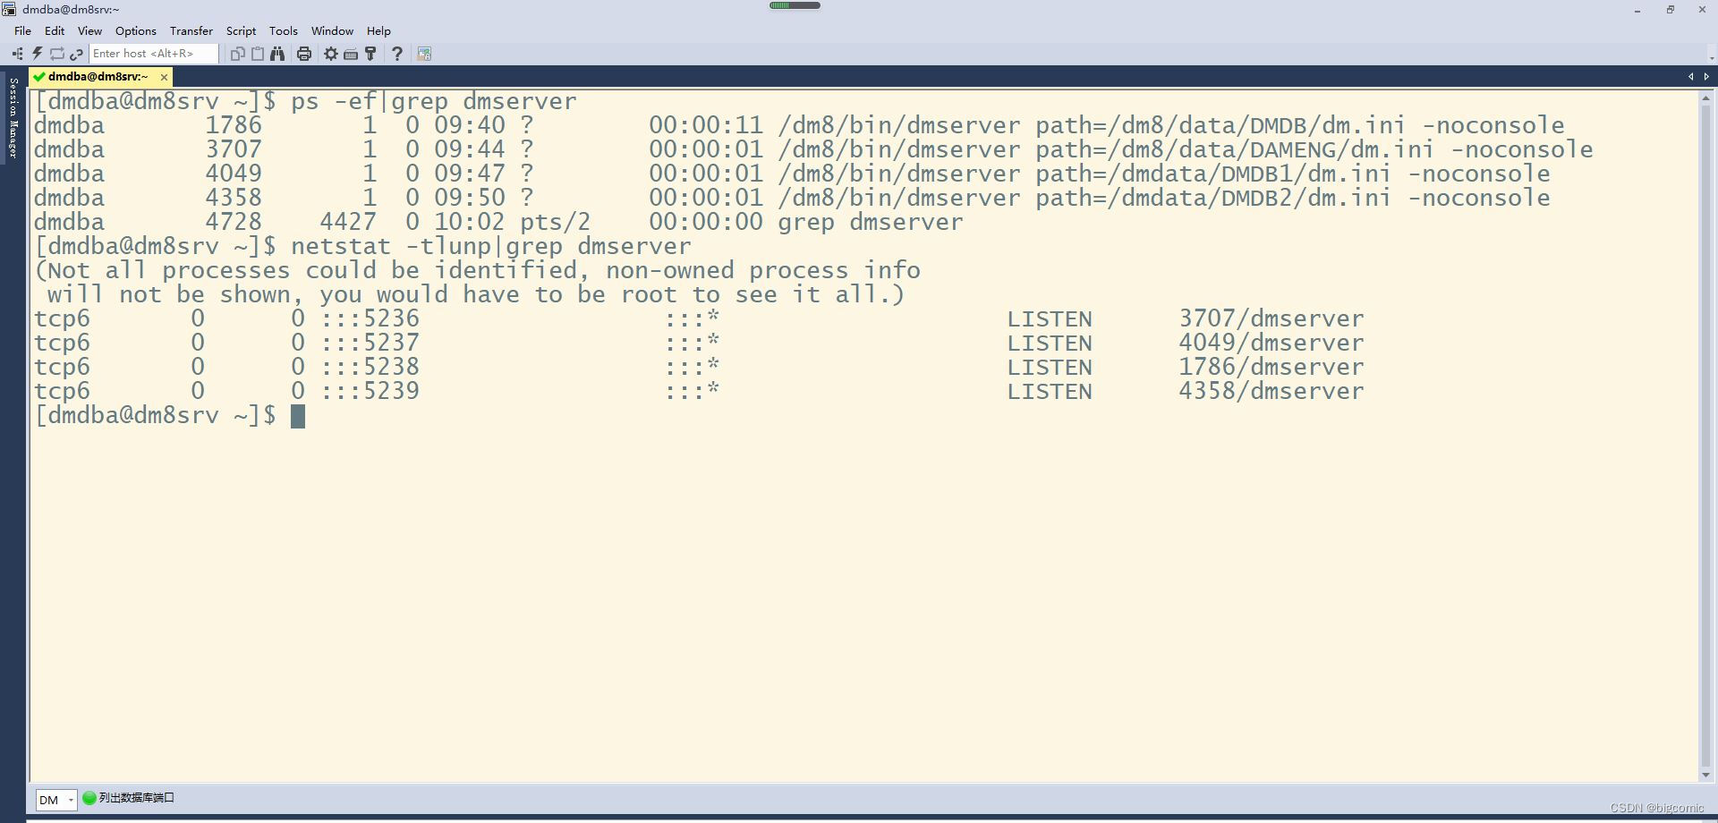Open Session Options gear icon
The height and width of the screenshot is (823, 1718).
(331, 54)
